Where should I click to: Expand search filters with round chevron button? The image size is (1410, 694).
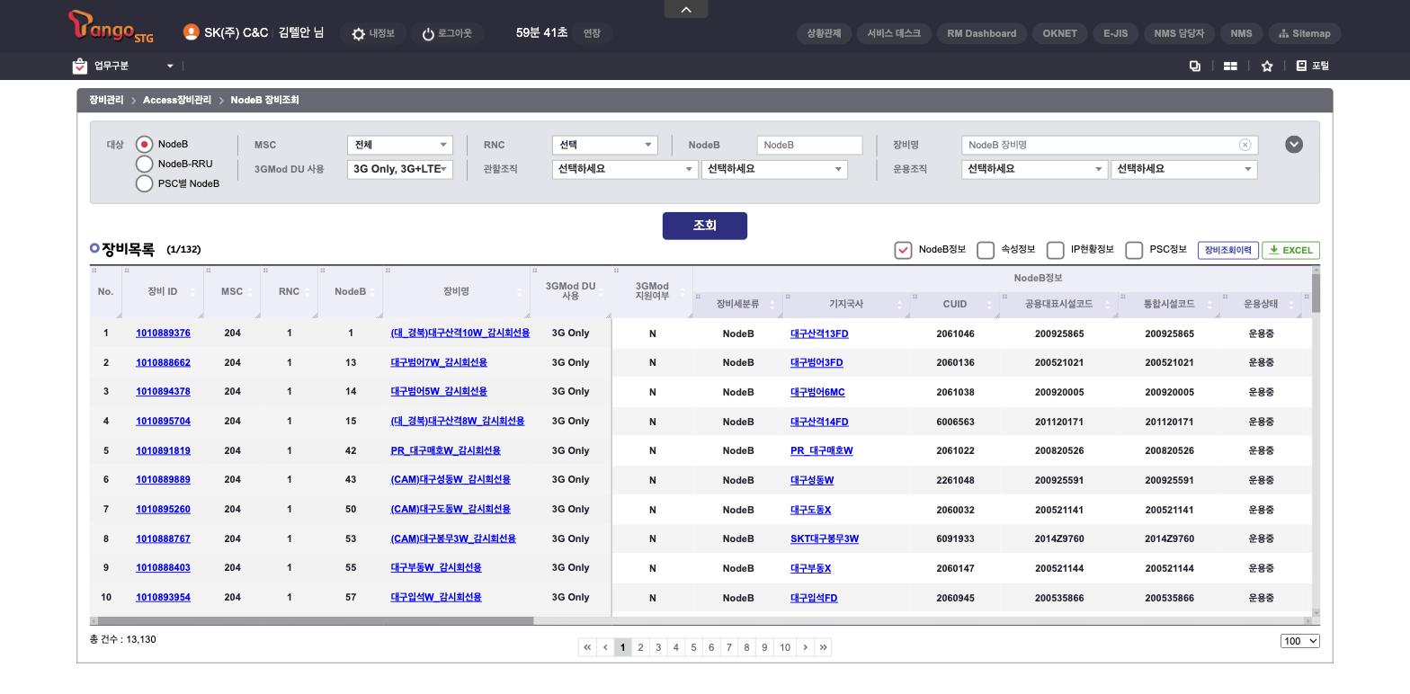click(1294, 145)
